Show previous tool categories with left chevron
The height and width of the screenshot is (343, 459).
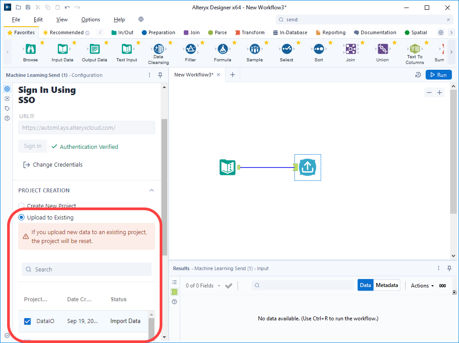(x=100, y=32)
